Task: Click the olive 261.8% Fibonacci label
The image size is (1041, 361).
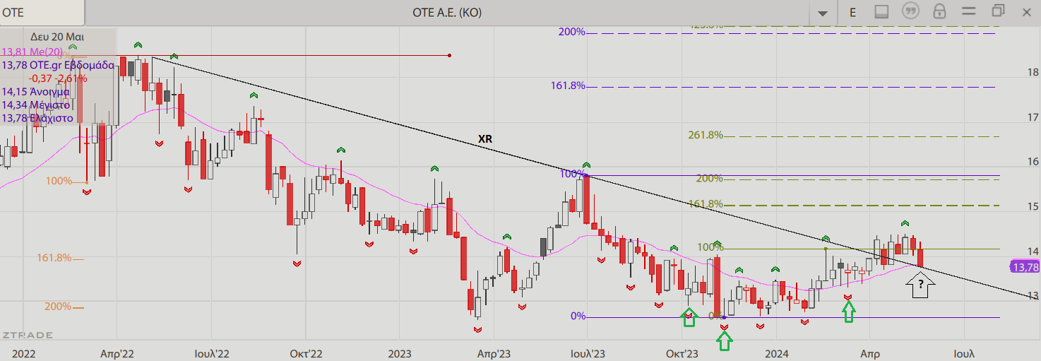Action: coord(706,135)
